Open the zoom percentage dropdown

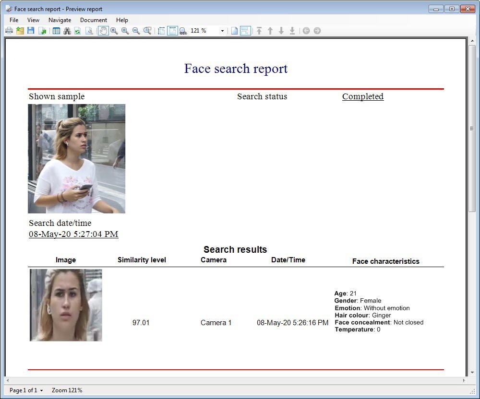pos(222,31)
